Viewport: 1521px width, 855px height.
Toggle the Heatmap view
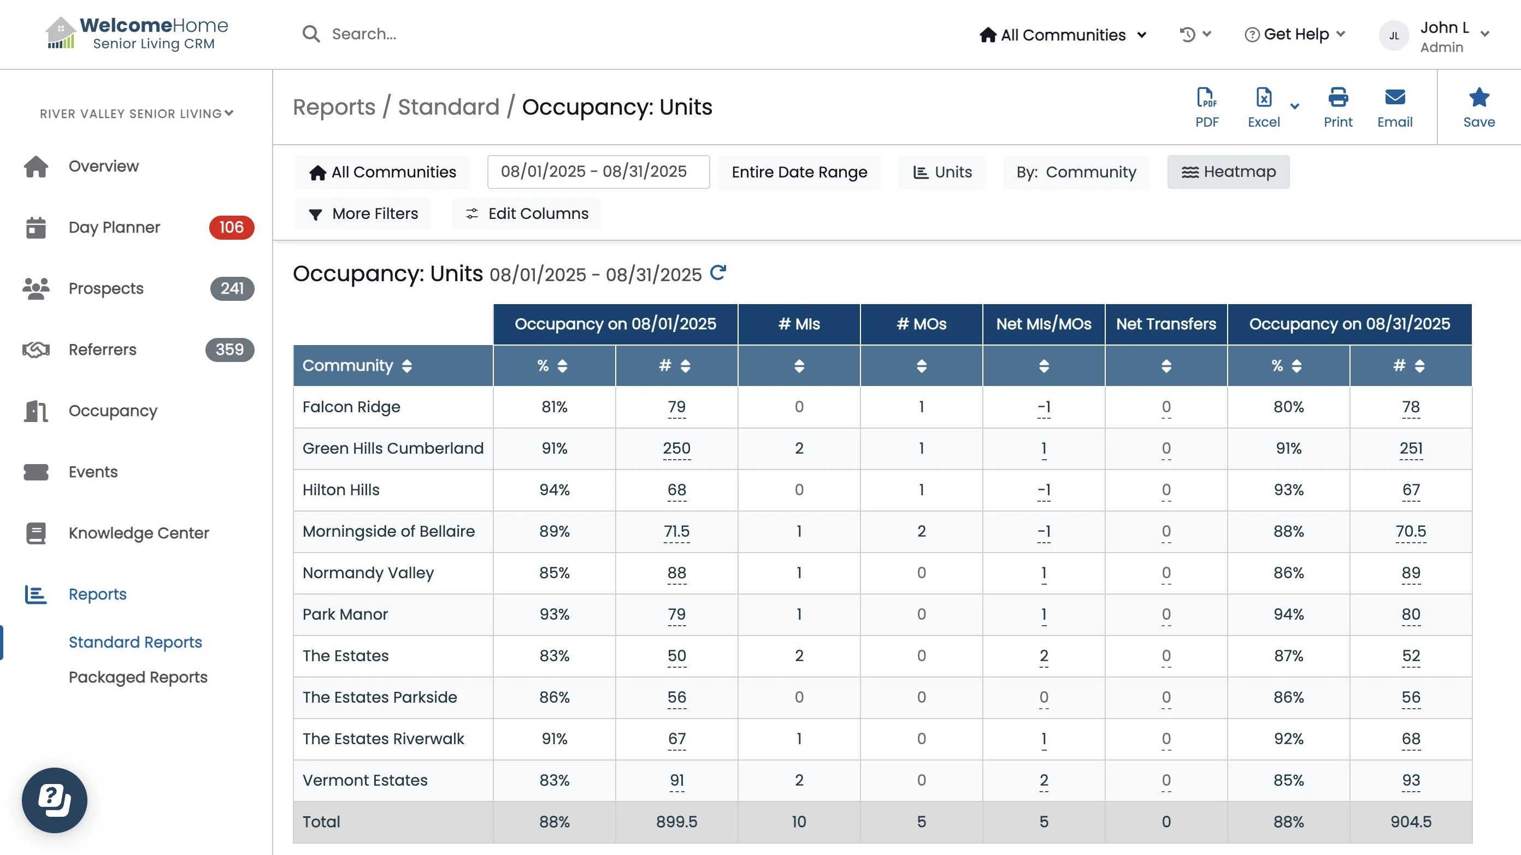point(1228,171)
